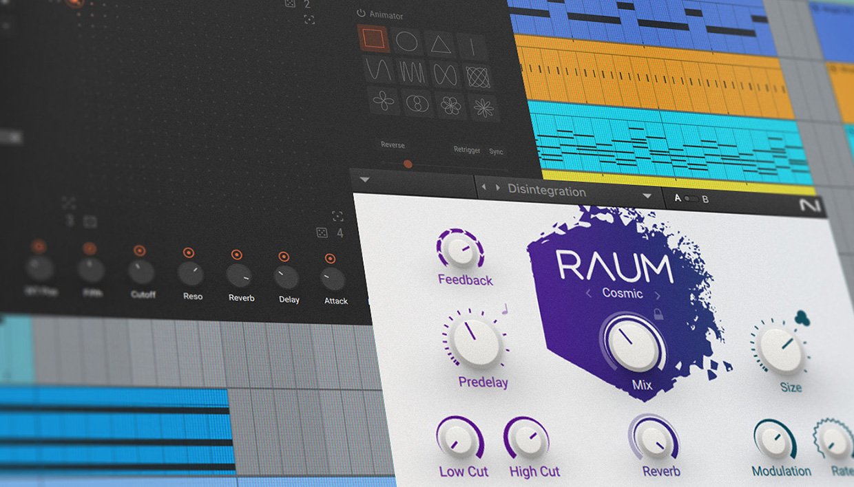Select the crosshatch lattice shape in Animator
Screen dimensions: 854x487
pos(478,76)
